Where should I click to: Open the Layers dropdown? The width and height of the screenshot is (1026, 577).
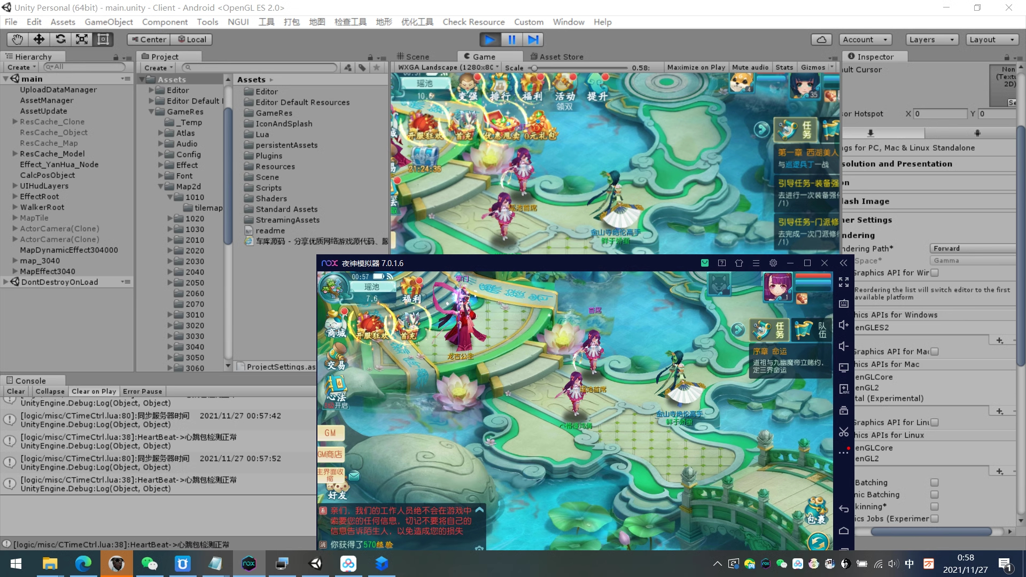point(931,39)
